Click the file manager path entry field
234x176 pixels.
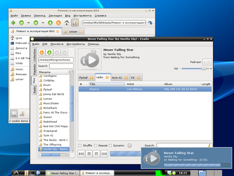(x=114, y=23)
